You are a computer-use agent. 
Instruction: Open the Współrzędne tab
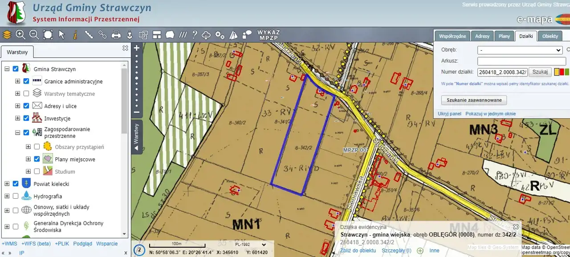(x=452, y=36)
